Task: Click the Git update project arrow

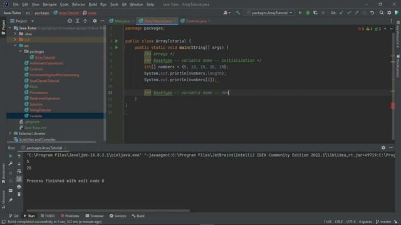Action: pos(341,12)
